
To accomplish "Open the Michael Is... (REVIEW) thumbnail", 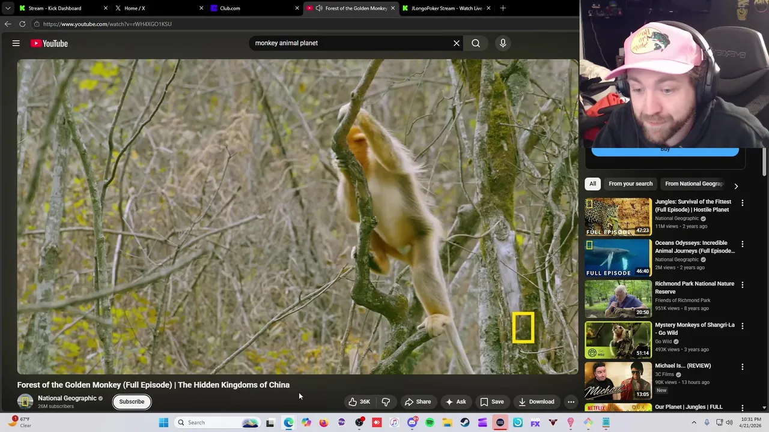I will pyautogui.click(x=618, y=380).
